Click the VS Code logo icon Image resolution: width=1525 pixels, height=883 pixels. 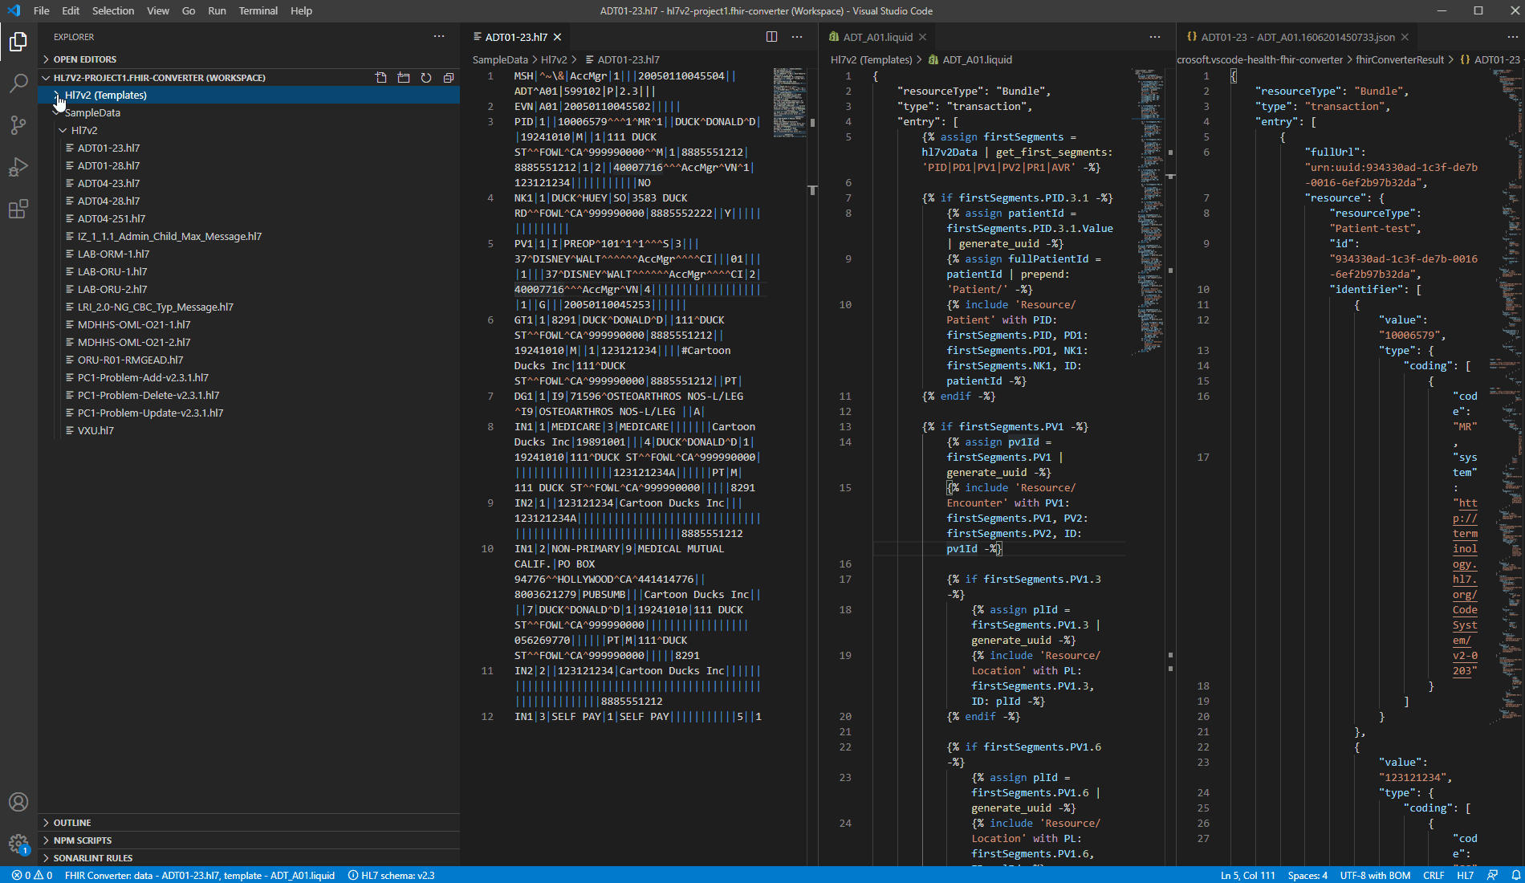pos(14,10)
